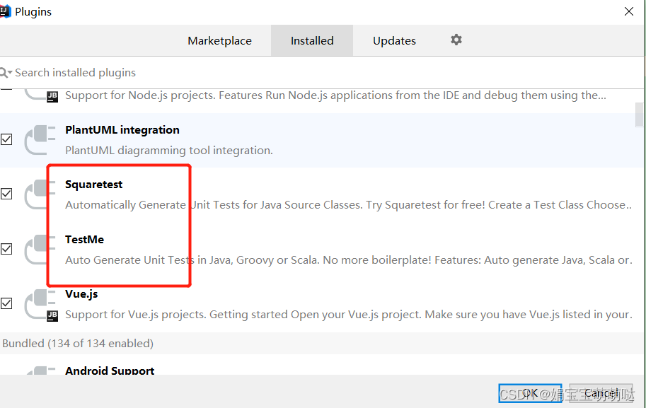646x408 pixels.
Task: Click the PlantUML integration plugin icon
Action: 40,140
